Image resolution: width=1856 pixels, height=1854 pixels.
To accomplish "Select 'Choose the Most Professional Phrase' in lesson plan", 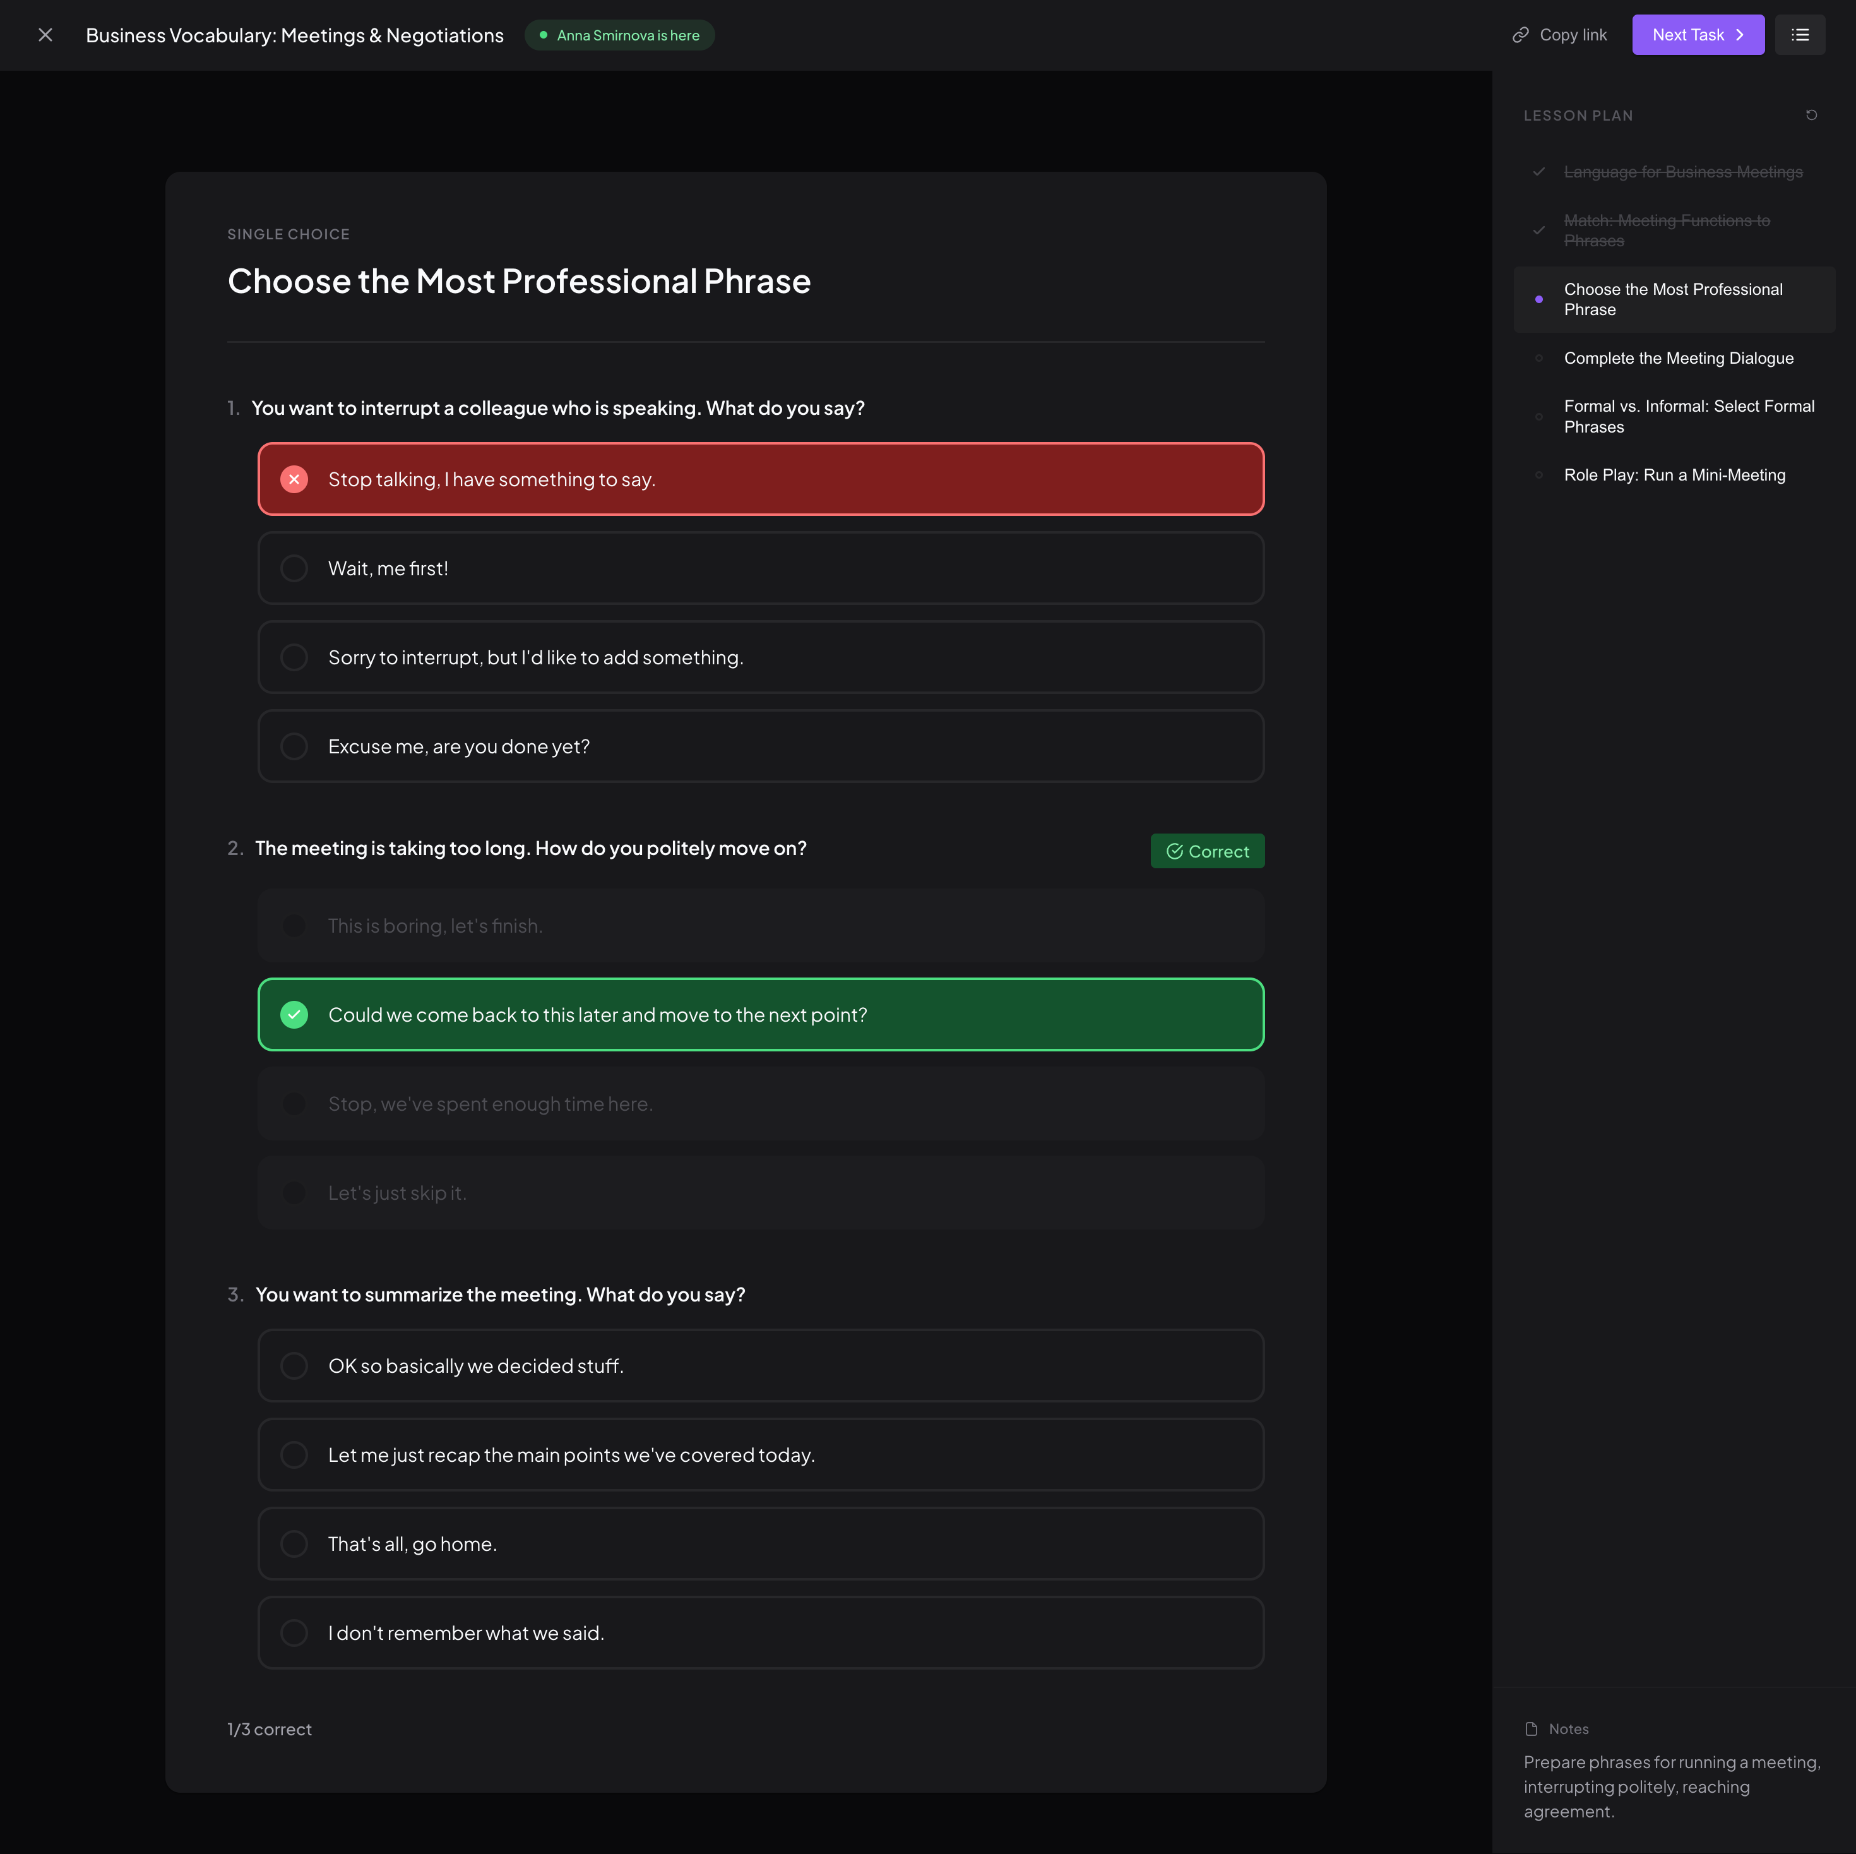I will (1674, 300).
